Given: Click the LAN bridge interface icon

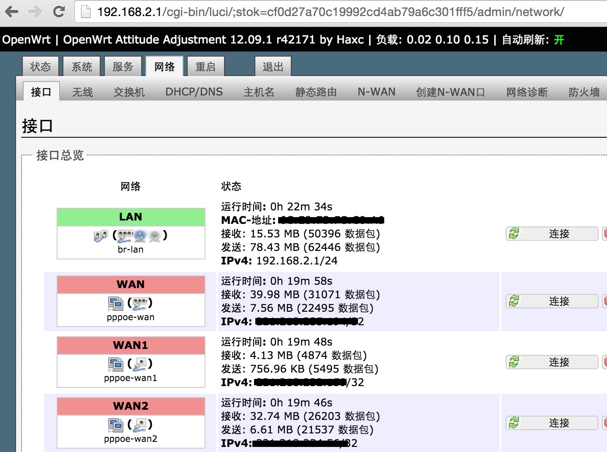Looking at the screenshot, I should (101, 236).
